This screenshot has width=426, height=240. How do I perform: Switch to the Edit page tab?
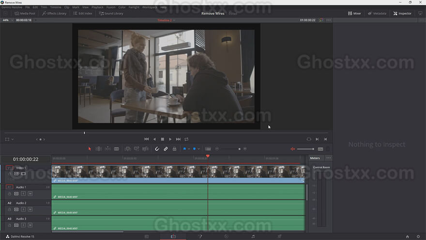173,236
